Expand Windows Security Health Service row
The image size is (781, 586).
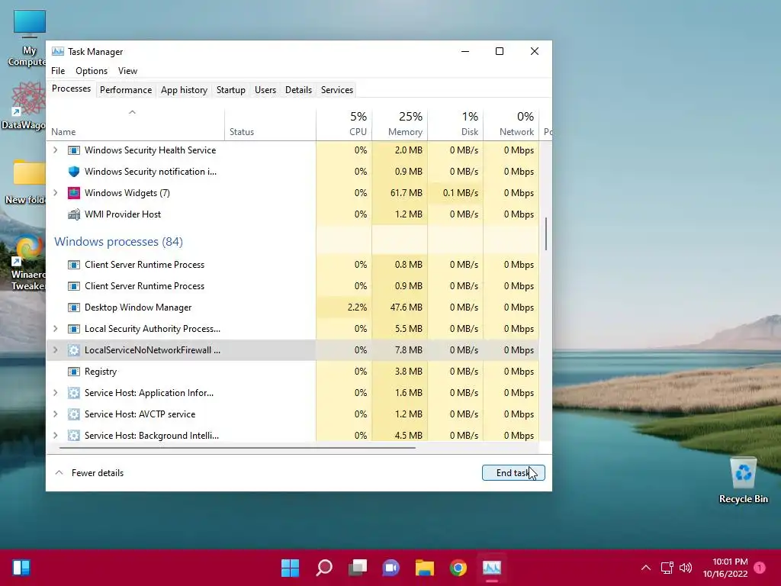pyautogui.click(x=55, y=150)
